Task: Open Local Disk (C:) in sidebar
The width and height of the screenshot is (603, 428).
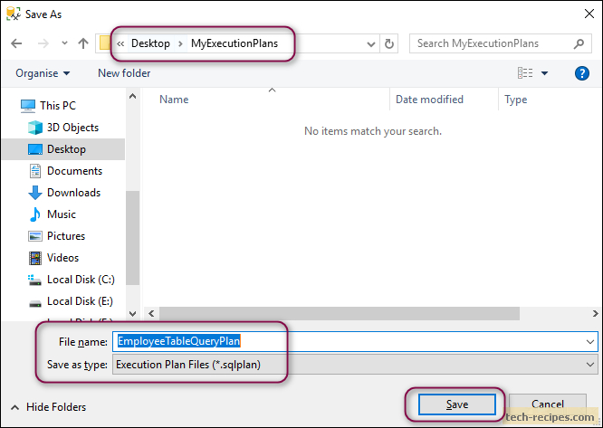Action: [x=81, y=280]
